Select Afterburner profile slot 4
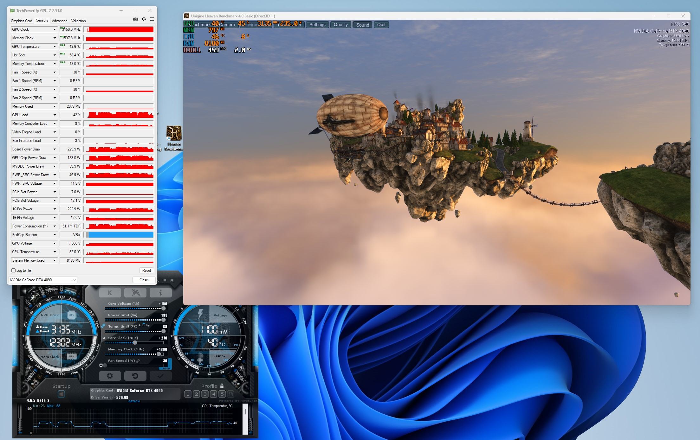The height and width of the screenshot is (440, 700). point(213,394)
